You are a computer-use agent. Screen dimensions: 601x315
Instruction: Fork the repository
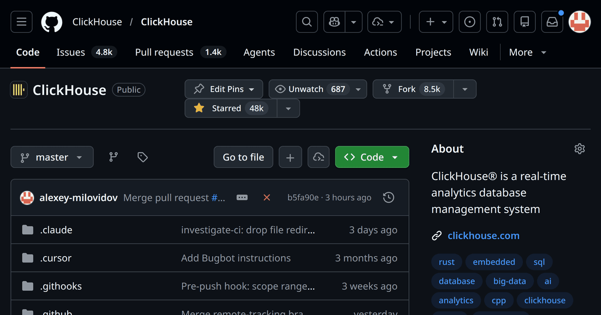413,89
